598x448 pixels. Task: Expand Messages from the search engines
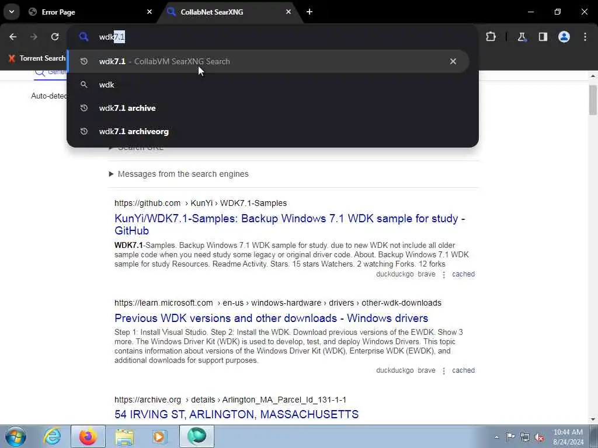pos(179,174)
